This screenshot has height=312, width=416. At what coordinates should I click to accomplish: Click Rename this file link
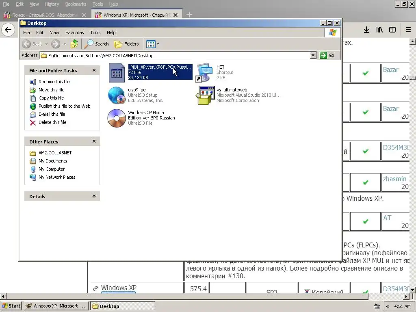pos(54,81)
